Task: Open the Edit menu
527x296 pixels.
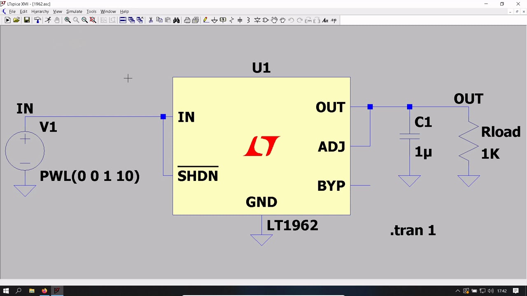Action: 23,12
